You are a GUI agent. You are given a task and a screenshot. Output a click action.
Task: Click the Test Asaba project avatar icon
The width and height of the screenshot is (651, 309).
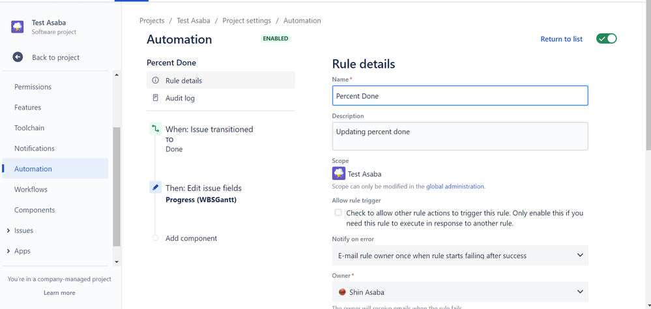coord(18,27)
